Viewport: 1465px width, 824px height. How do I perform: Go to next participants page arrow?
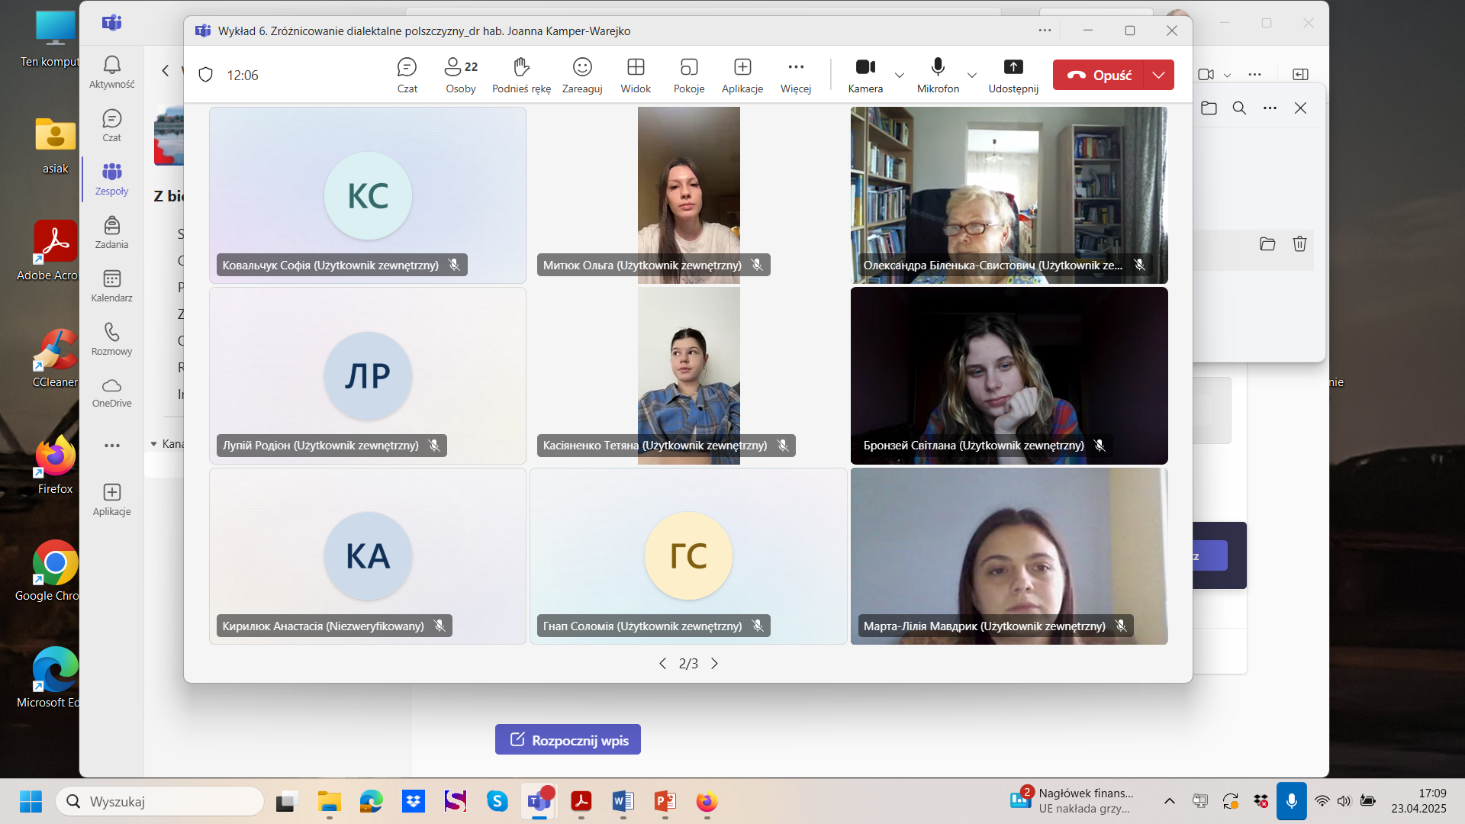(714, 664)
